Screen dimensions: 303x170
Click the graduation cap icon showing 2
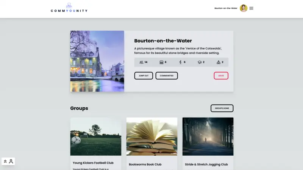click(x=200, y=62)
